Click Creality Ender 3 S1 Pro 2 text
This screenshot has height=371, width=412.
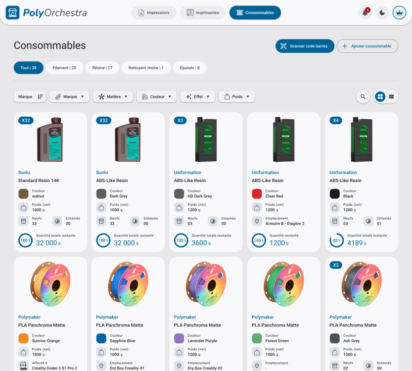(54, 368)
